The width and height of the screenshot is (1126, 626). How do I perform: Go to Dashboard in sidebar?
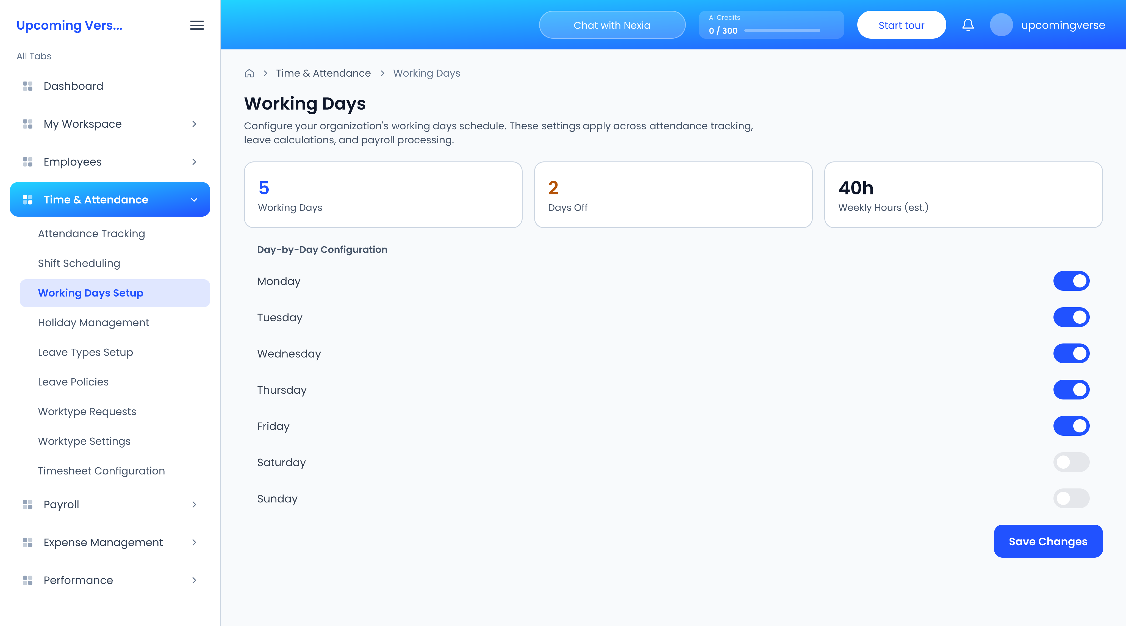pyautogui.click(x=110, y=86)
